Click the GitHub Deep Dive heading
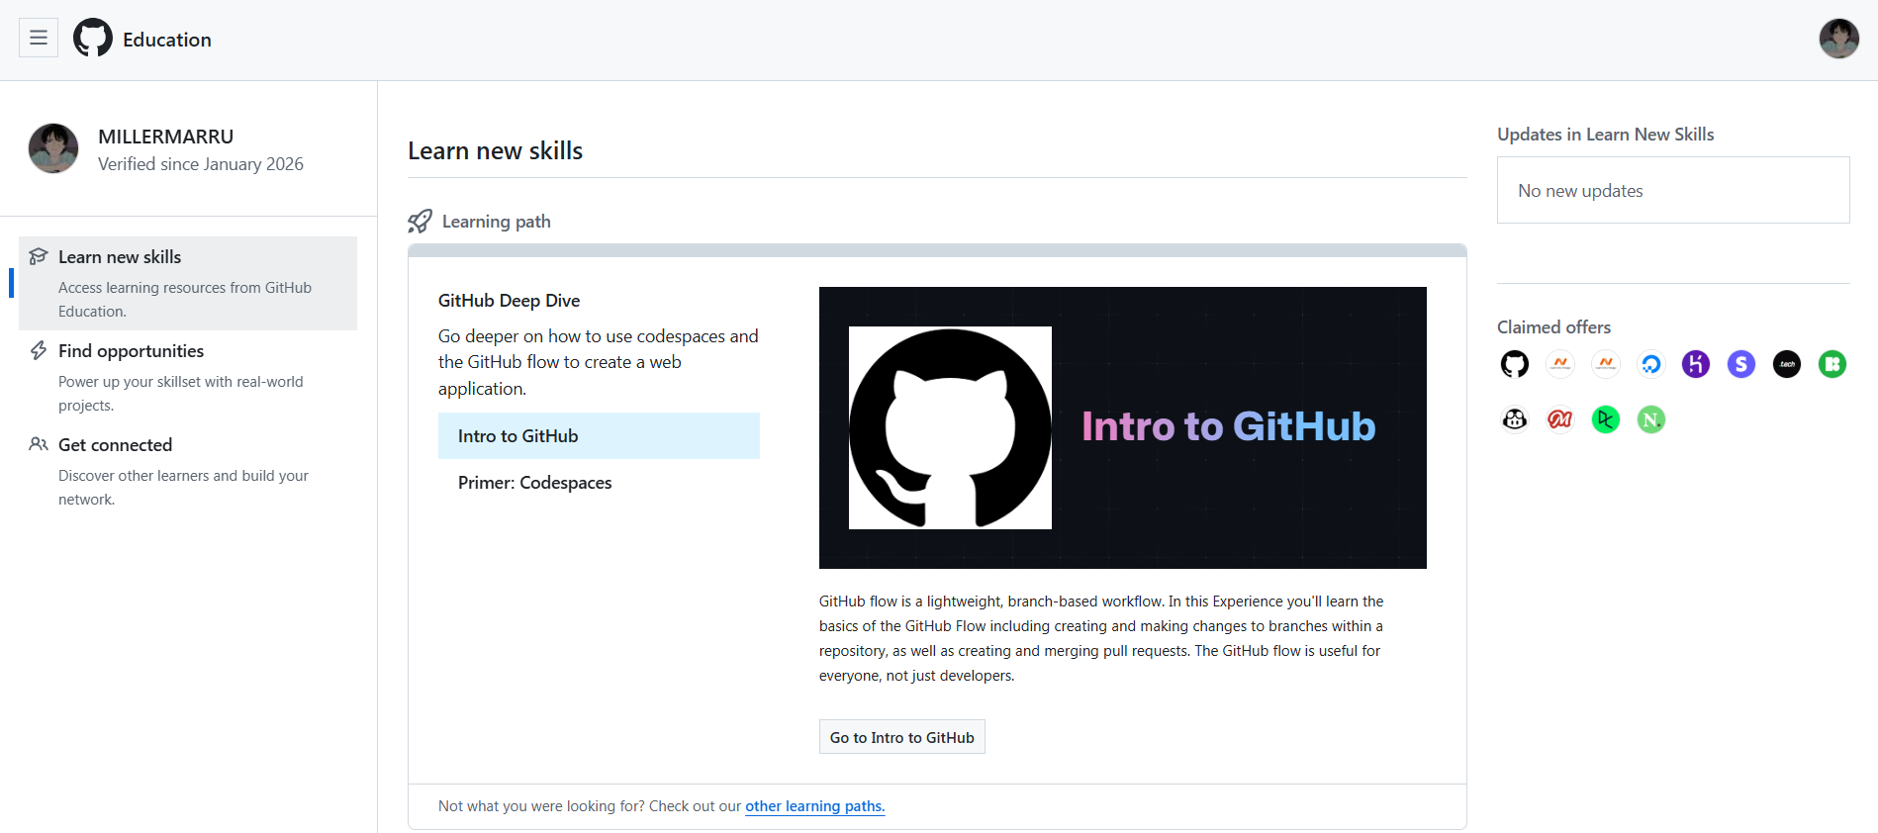The height and width of the screenshot is (833, 1878). [509, 301]
